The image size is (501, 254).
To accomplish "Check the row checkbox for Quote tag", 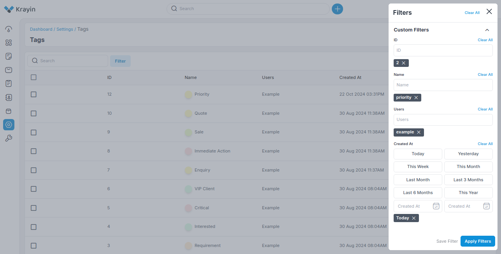I will [x=33, y=114].
